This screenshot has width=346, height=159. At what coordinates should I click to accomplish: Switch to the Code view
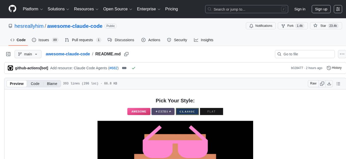coord(35,84)
